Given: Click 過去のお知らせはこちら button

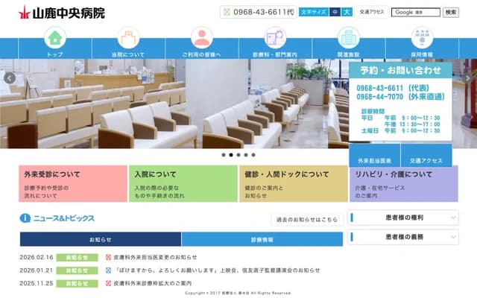Looking at the screenshot, I should tap(307, 220).
